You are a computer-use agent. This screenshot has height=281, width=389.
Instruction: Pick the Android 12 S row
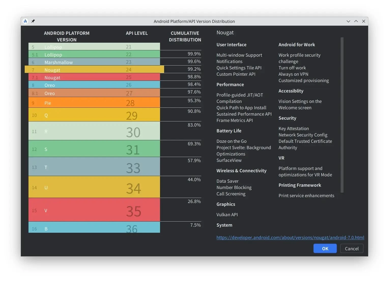pyautogui.click(x=94, y=149)
